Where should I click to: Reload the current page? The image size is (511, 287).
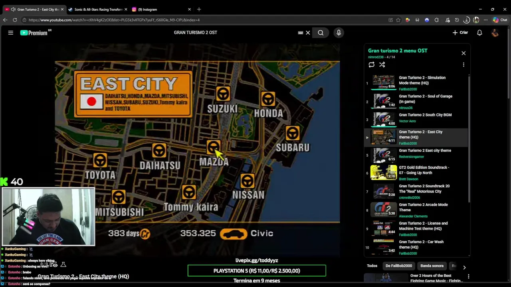pyautogui.click(x=15, y=20)
